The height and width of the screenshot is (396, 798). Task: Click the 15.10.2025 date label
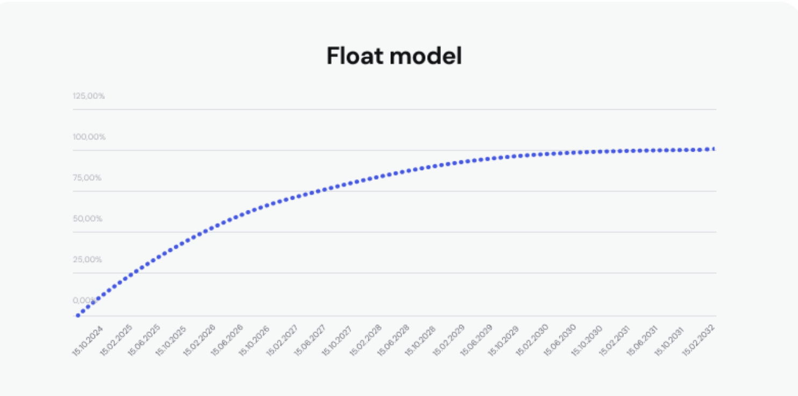pos(170,341)
